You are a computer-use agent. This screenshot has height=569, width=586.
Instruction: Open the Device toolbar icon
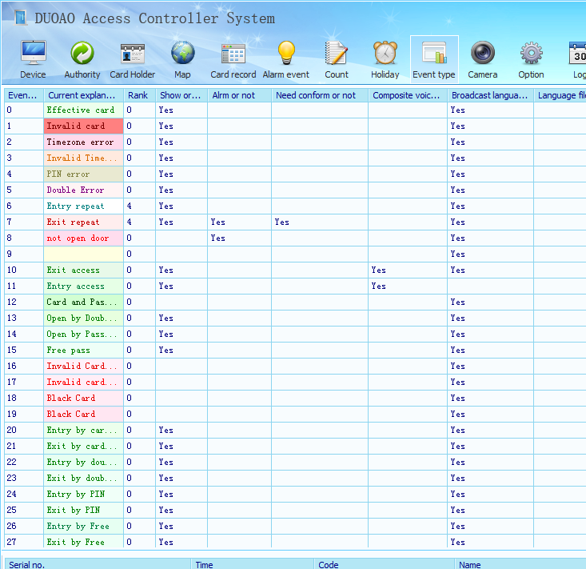click(33, 60)
